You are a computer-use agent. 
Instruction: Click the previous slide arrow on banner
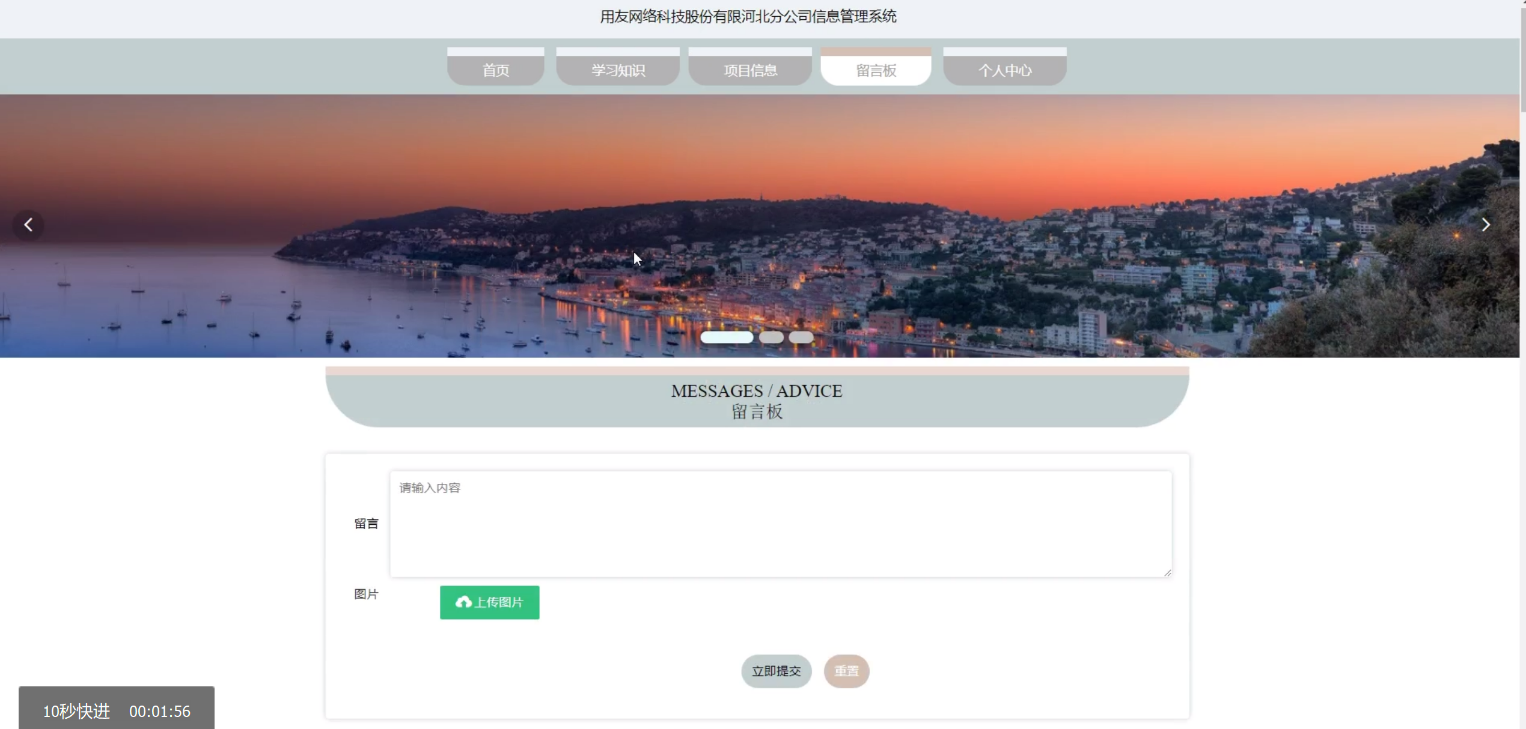[28, 225]
